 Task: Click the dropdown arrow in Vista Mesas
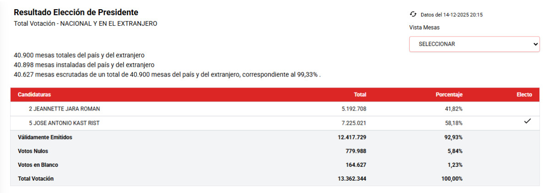536,44
